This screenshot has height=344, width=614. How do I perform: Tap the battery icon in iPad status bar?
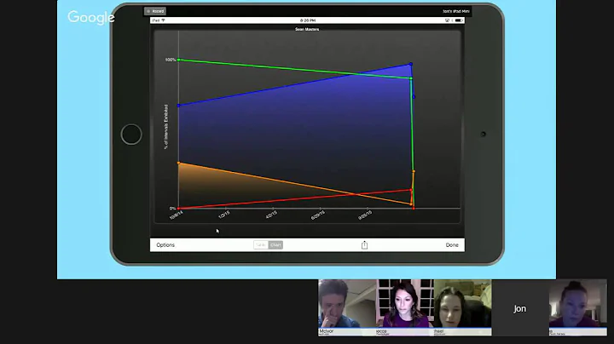[459, 20]
